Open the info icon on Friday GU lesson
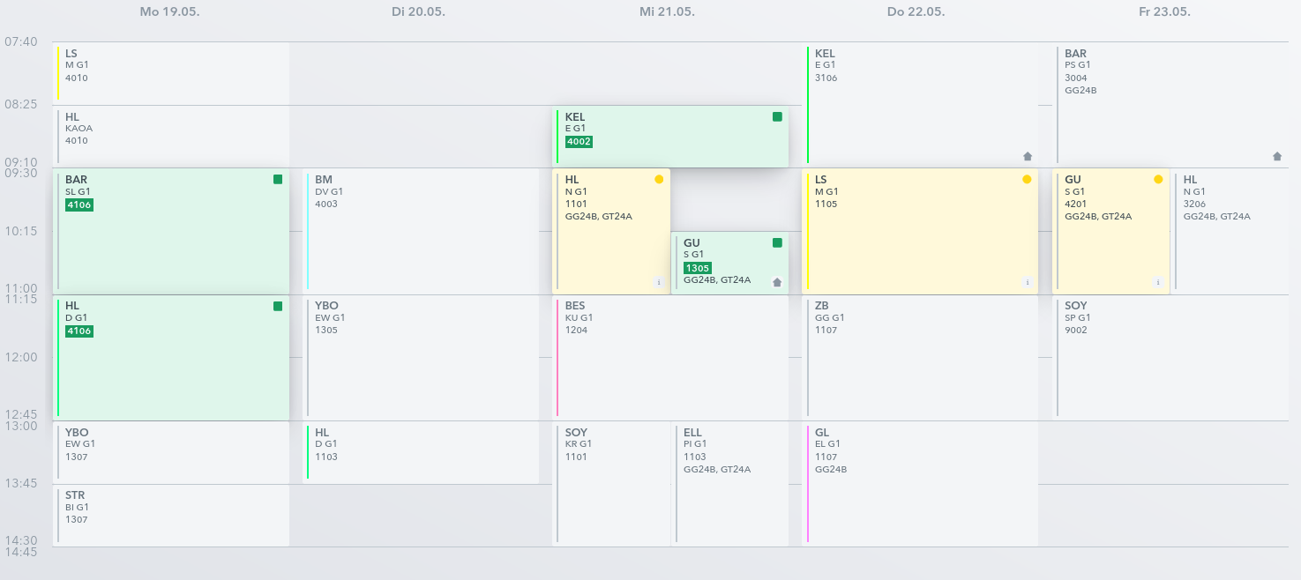 tap(1158, 282)
